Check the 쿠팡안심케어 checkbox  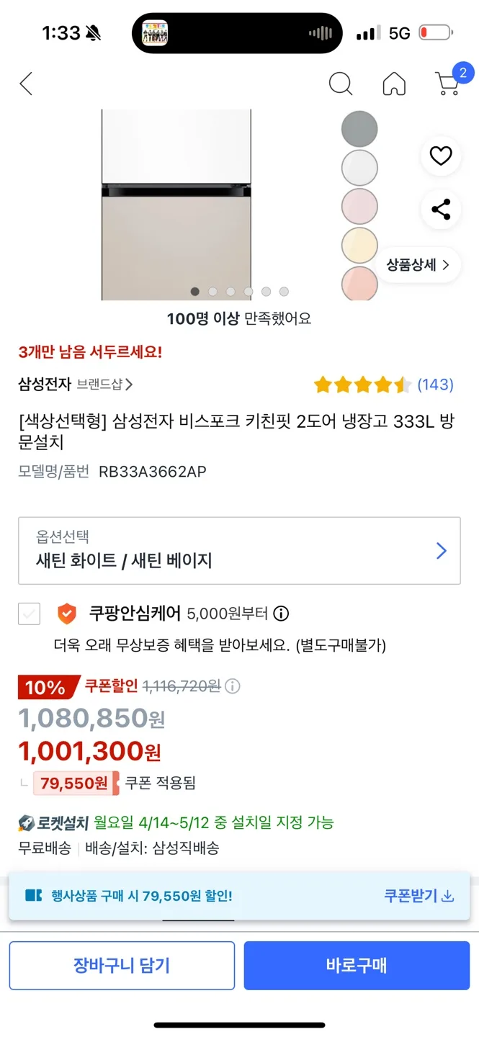pyautogui.click(x=30, y=614)
